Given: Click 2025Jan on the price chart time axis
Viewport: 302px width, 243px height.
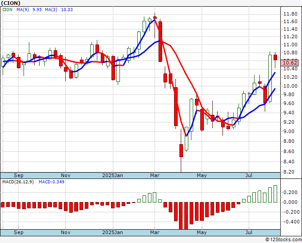Looking at the screenshot, I should 112,175.
